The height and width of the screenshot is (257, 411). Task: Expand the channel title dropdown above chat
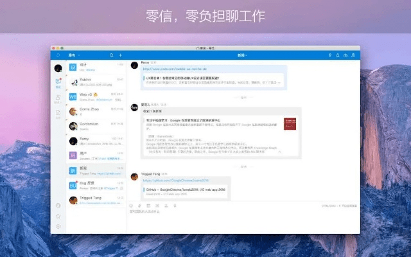pos(241,55)
